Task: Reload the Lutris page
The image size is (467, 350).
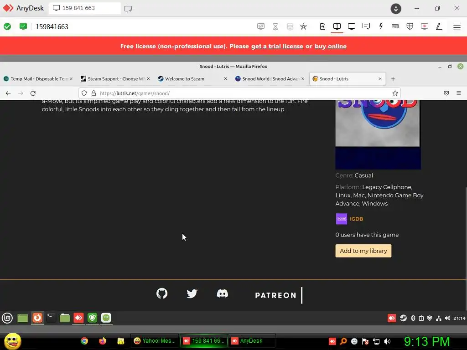Action: coord(33,93)
